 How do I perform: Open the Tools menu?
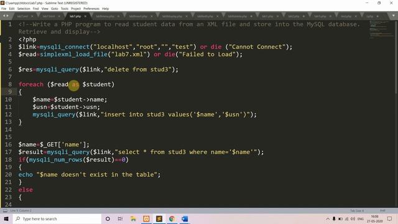[65, 9]
